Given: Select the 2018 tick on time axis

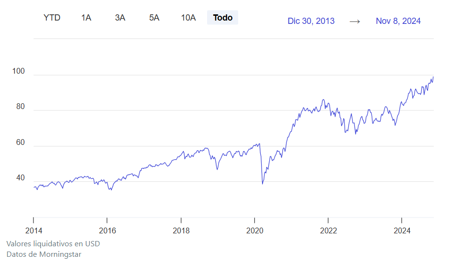Looking at the screenshot, I should point(181,231).
